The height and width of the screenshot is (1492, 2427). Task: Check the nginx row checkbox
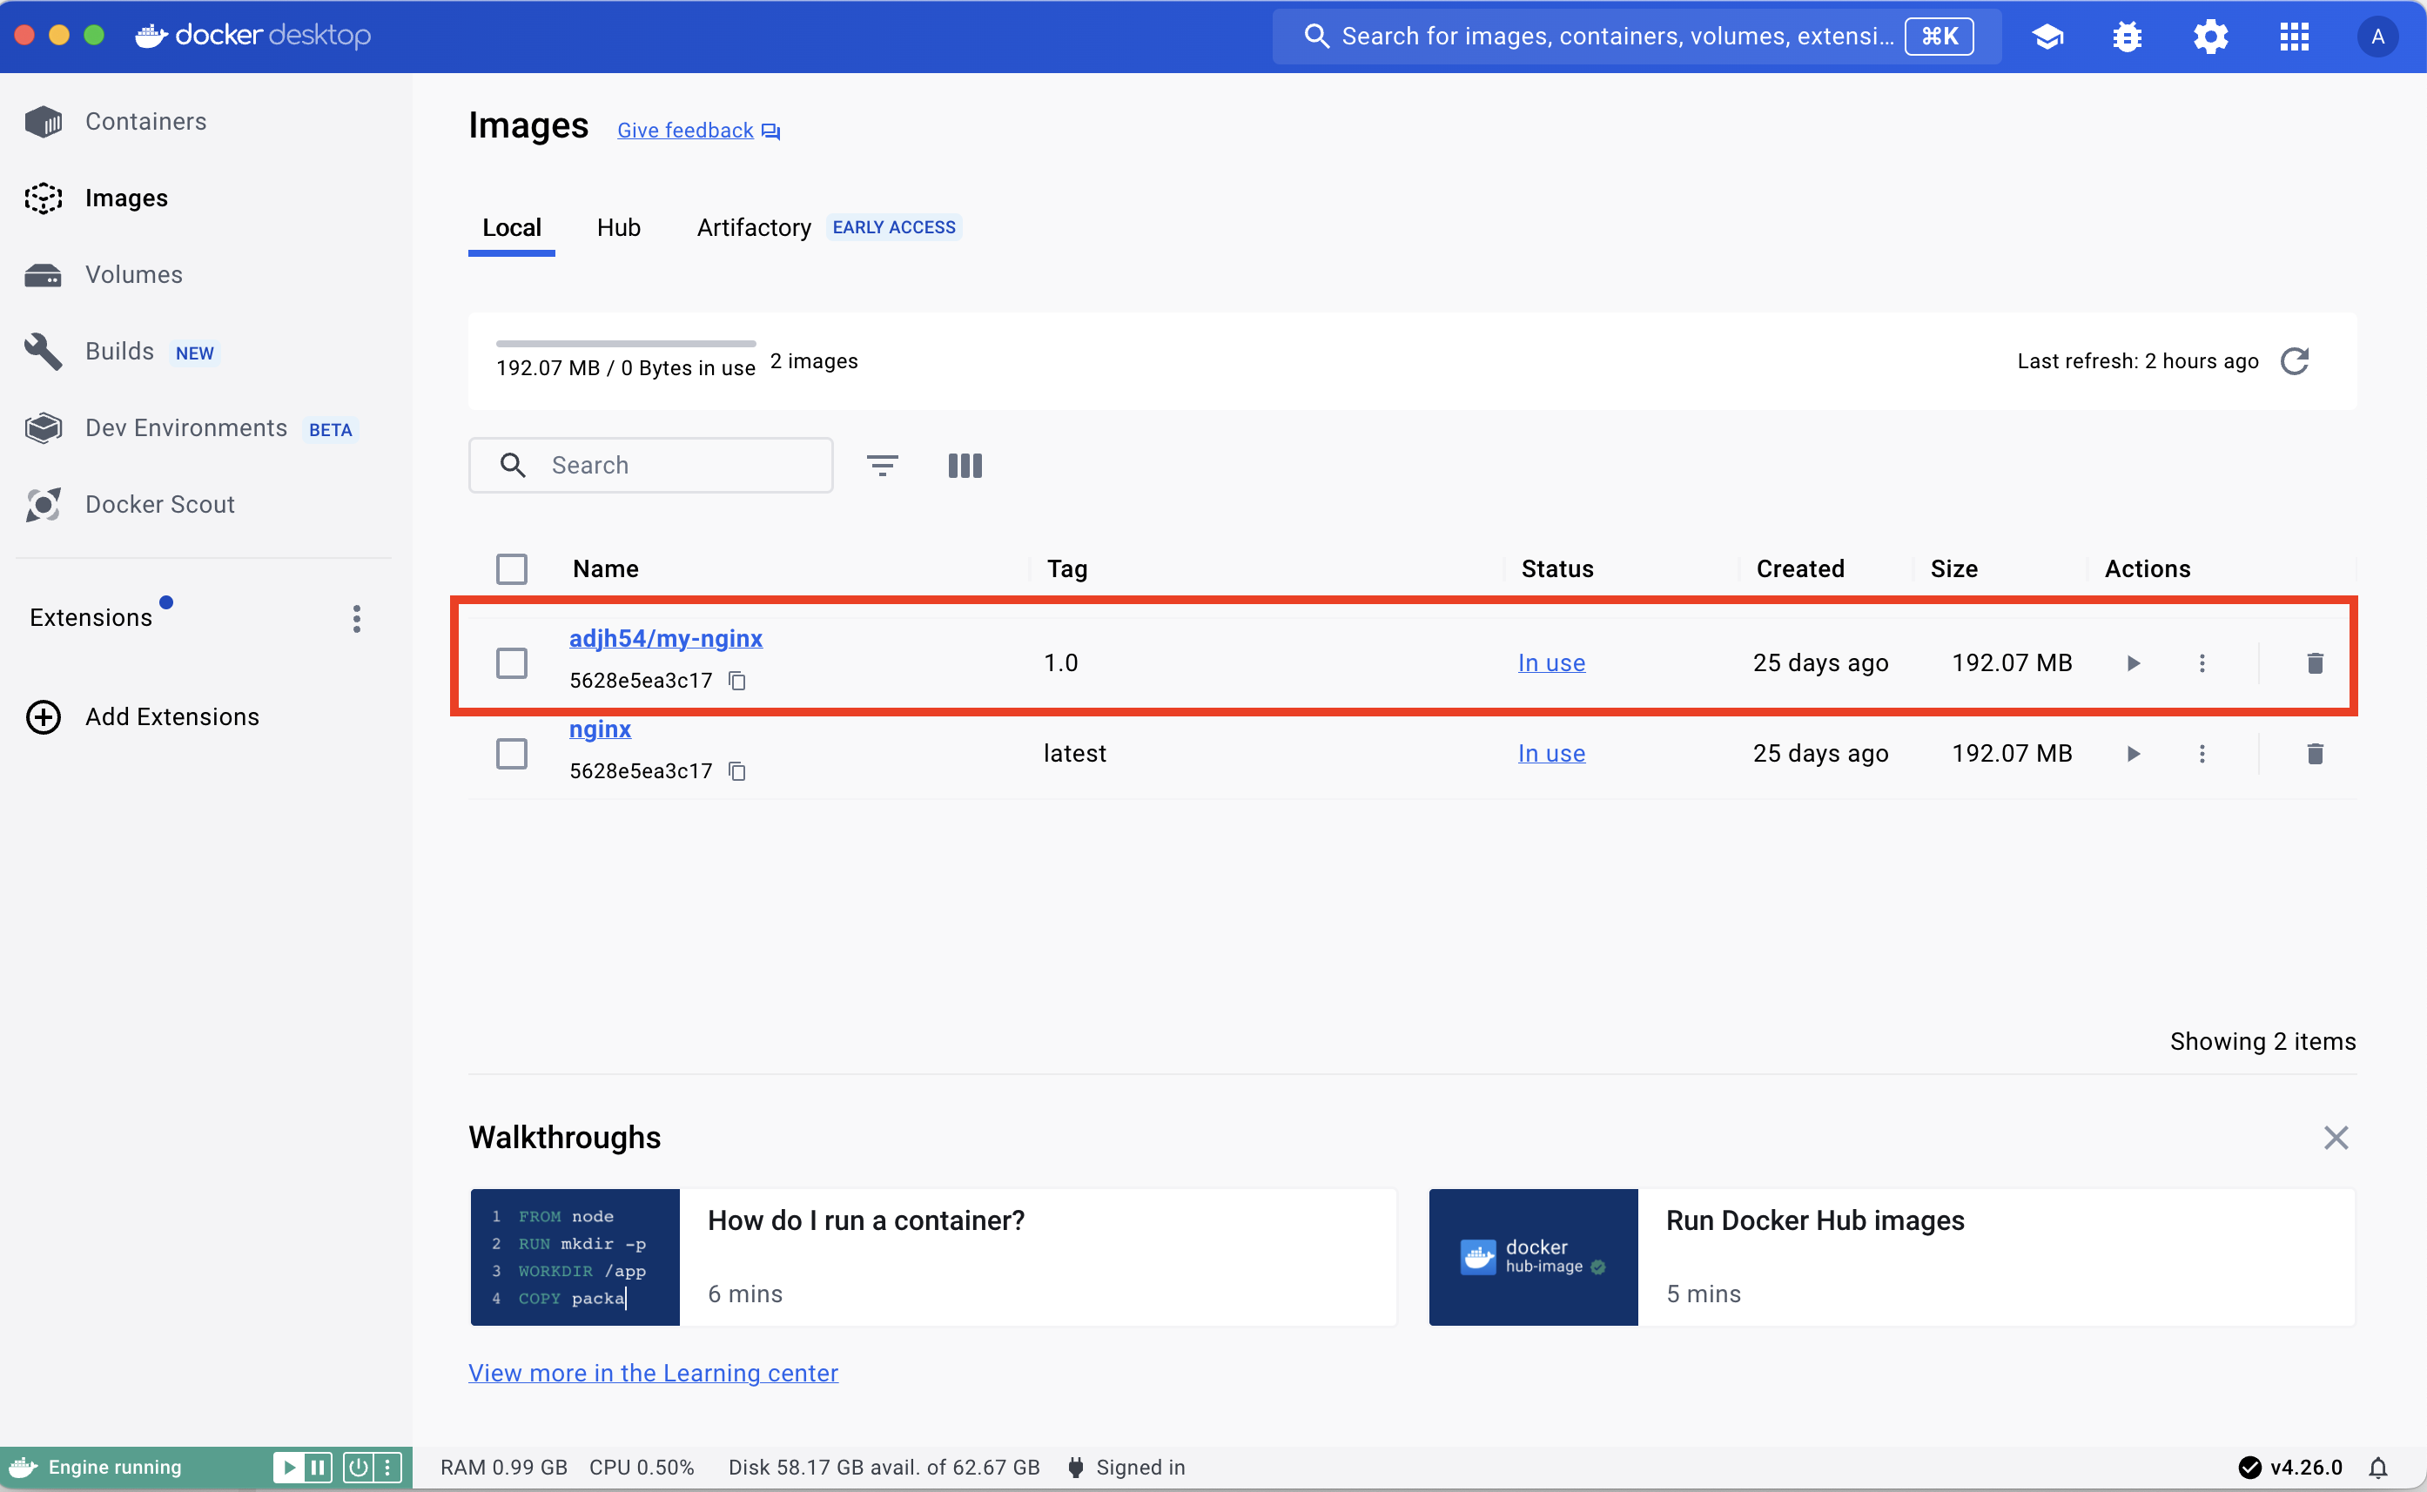click(511, 754)
